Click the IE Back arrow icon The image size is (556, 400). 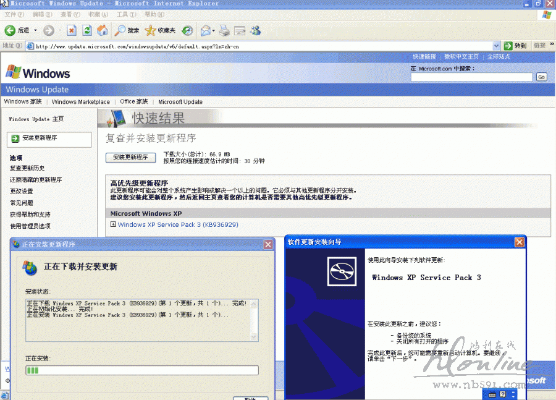click(x=10, y=30)
